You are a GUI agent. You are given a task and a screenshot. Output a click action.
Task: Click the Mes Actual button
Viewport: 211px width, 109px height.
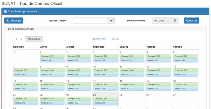click(34, 39)
